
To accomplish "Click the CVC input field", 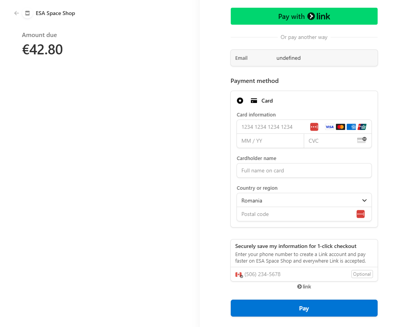I will point(338,141).
